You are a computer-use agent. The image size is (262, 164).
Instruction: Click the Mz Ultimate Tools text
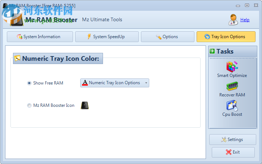[x=102, y=20]
